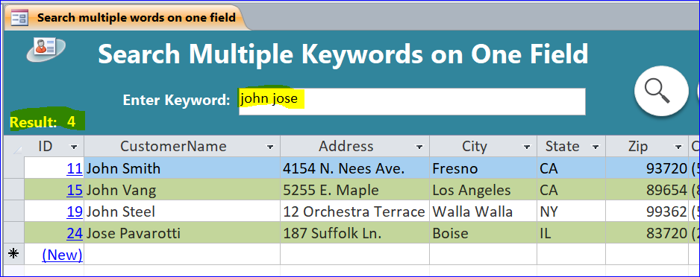Click the Enter Keyword text box
The image size is (700, 277).
[412, 101]
